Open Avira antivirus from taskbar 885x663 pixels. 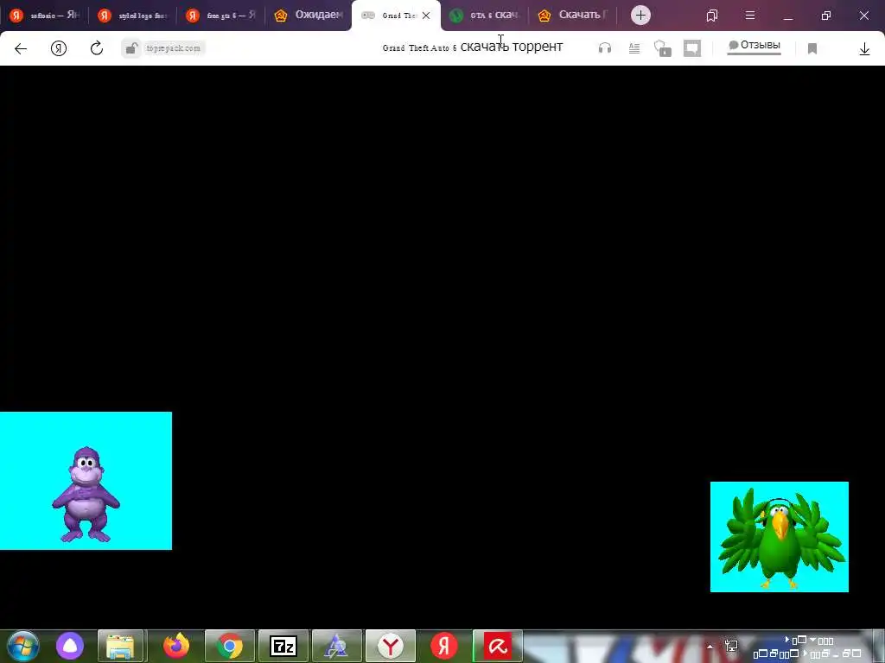point(498,646)
